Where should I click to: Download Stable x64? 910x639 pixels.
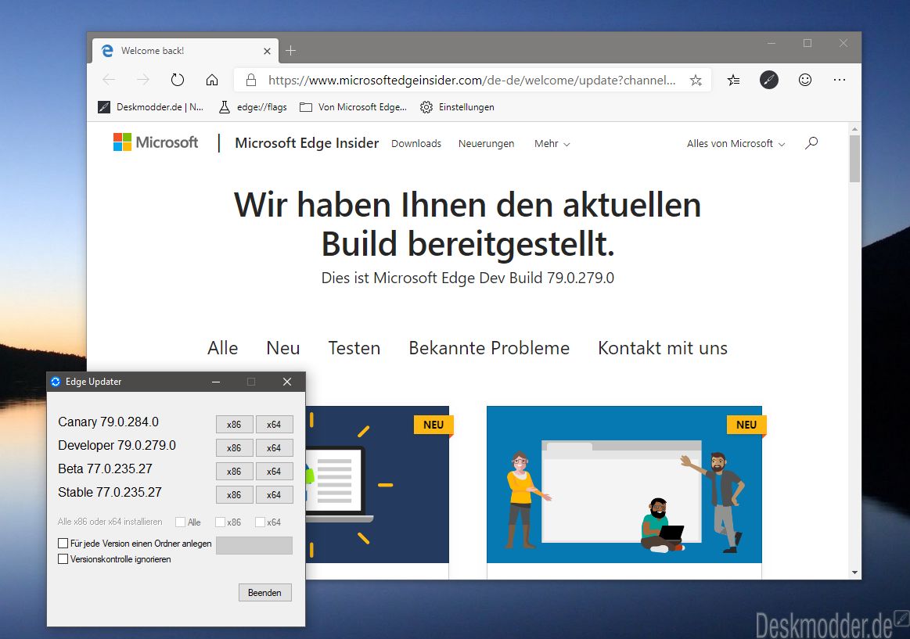[x=274, y=494]
